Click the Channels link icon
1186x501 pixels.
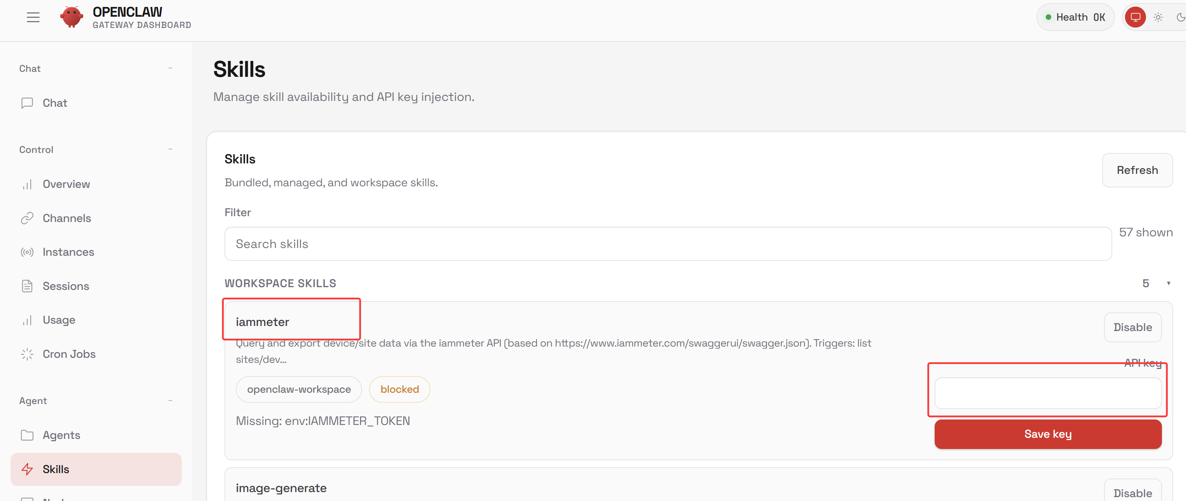[x=27, y=218]
